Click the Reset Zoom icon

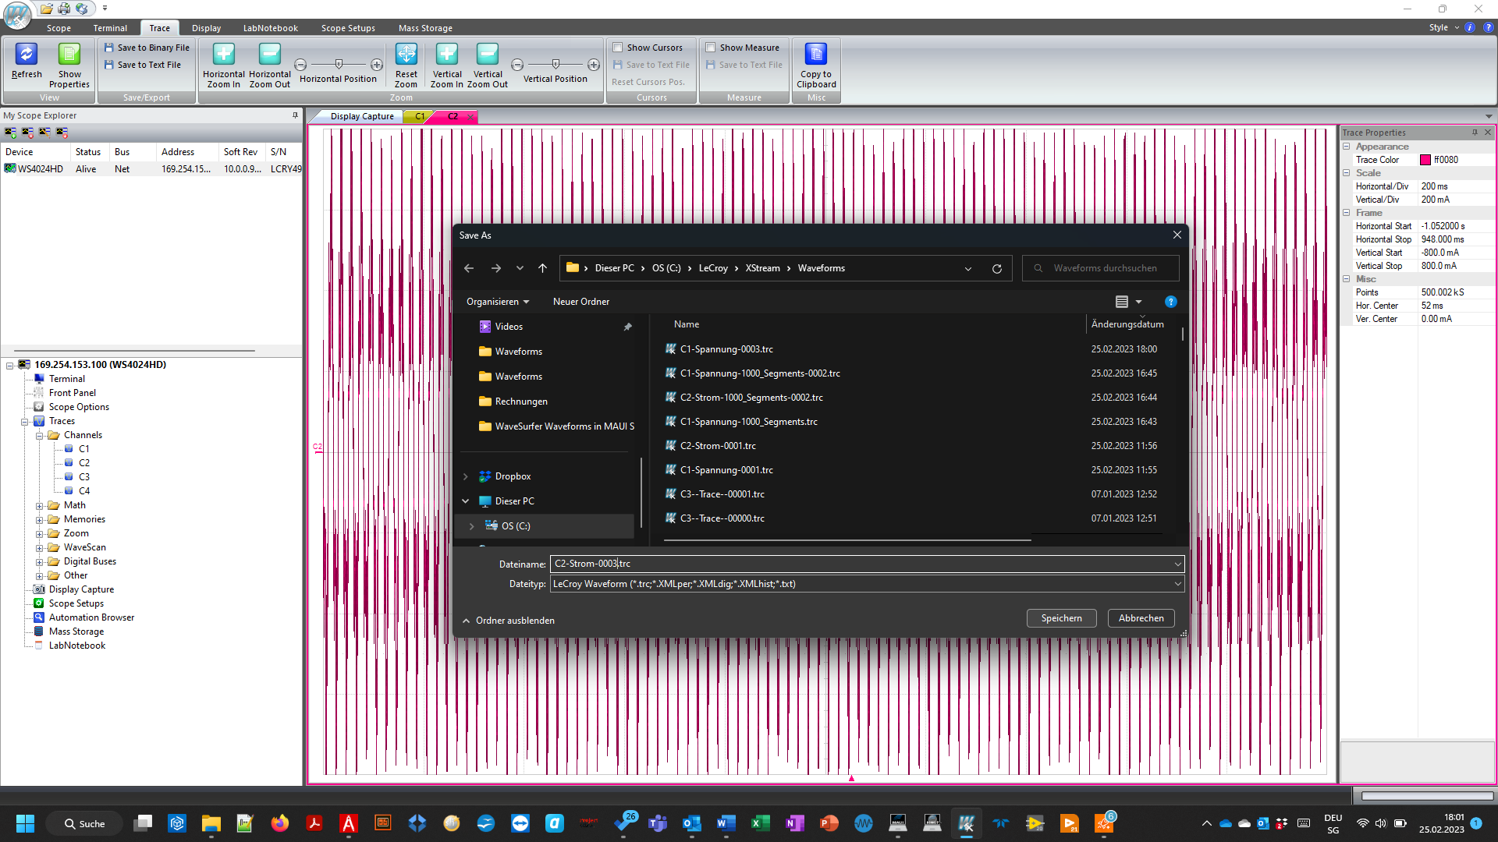[406, 55]
